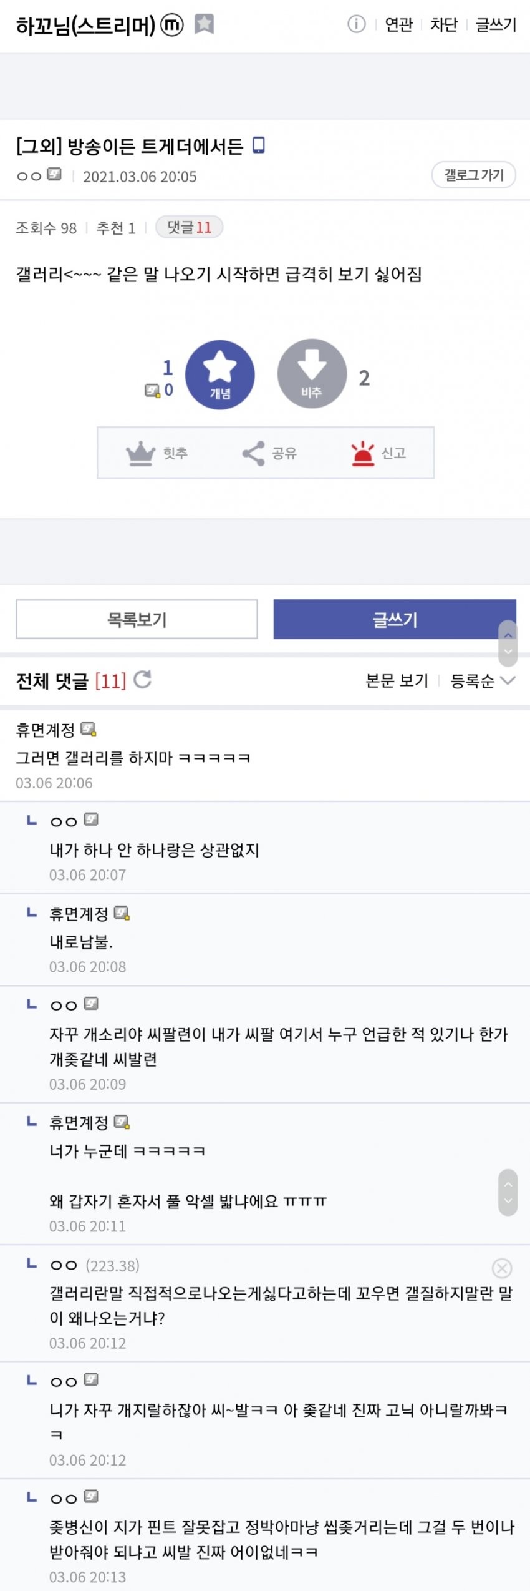Open the info circle icon in header
Image resolution: width=530 pixels, height=1591 pixels.
point(356,24)
